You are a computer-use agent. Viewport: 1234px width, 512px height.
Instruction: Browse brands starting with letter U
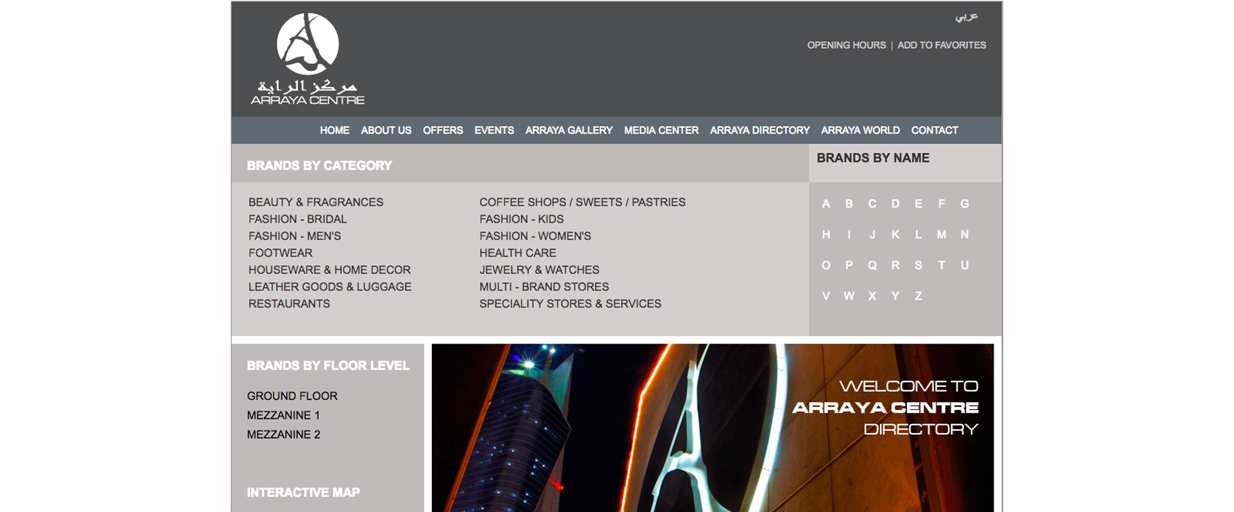pyautogui.click(x=965, y=265)
